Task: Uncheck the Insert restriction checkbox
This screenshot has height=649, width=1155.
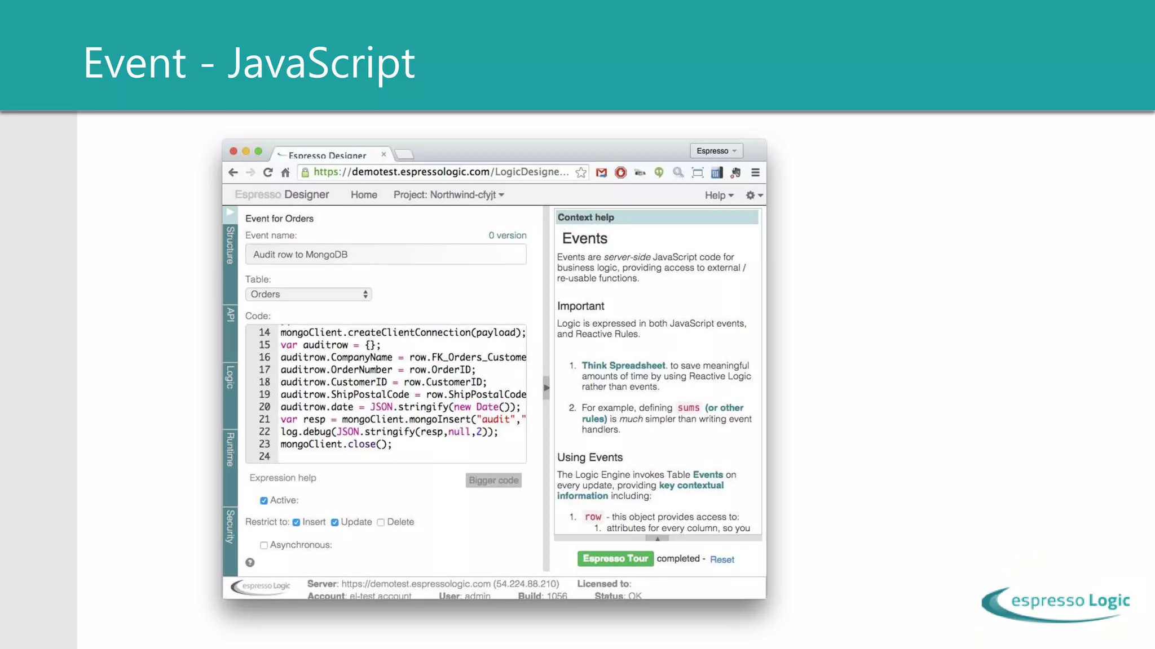Action: tap(296, 522)
